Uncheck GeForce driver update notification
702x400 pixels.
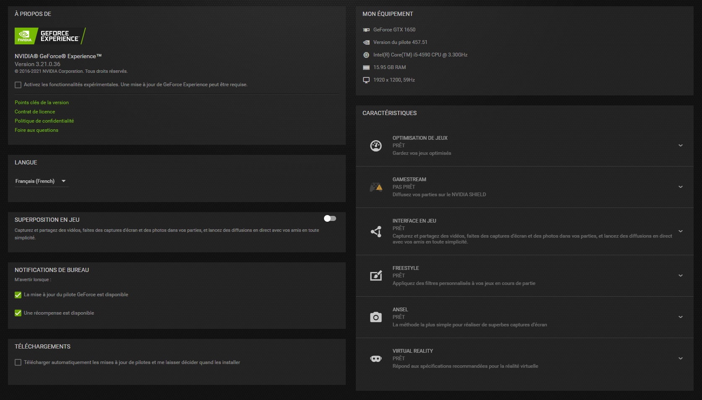click(18, 295)
